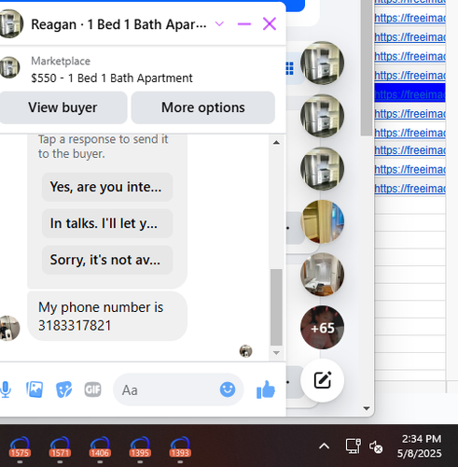Select the highlighted blue freeimage link cell
Viewport: 458px width, 467px height.
[409, 92]
